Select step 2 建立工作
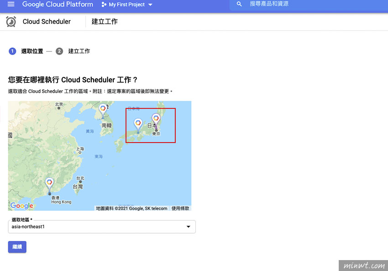This screenshot has width=388, height=271. pos(73,51)
